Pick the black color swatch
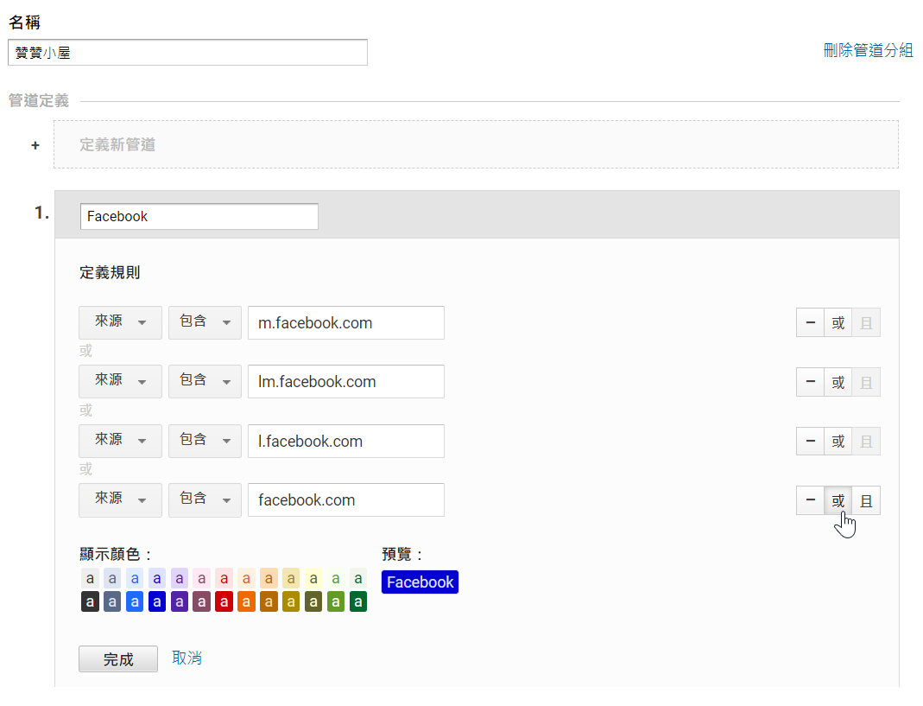This screenshot has width=923, height=706. [x=90, y=601]
